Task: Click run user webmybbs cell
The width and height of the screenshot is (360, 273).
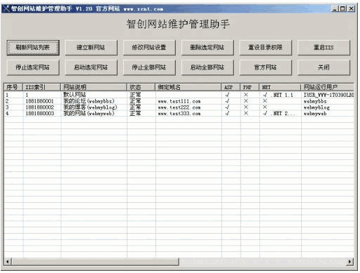Action: click(315, 101)
